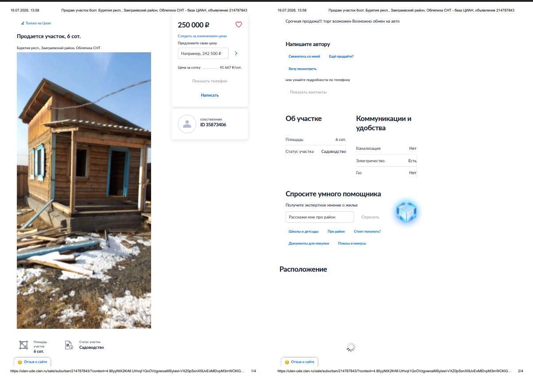The width and height of the screenshot is (533, 378).
Task: Choose Про район suggestion
Action: click(x=336, y=231)
